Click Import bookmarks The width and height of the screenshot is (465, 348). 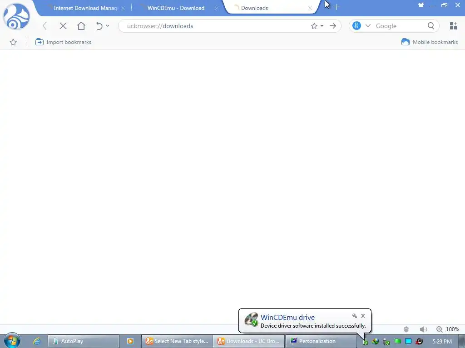pos(63,42)
